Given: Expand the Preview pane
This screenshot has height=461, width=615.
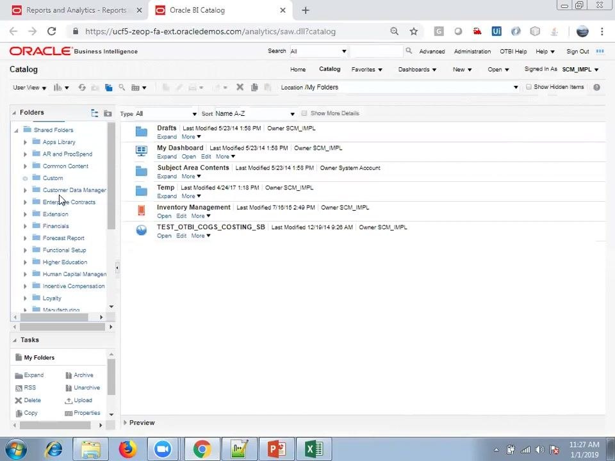Looking at the screenshot, I should (125, 423).
